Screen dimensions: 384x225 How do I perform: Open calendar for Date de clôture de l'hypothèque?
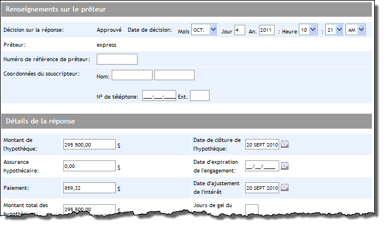point(284,144)
